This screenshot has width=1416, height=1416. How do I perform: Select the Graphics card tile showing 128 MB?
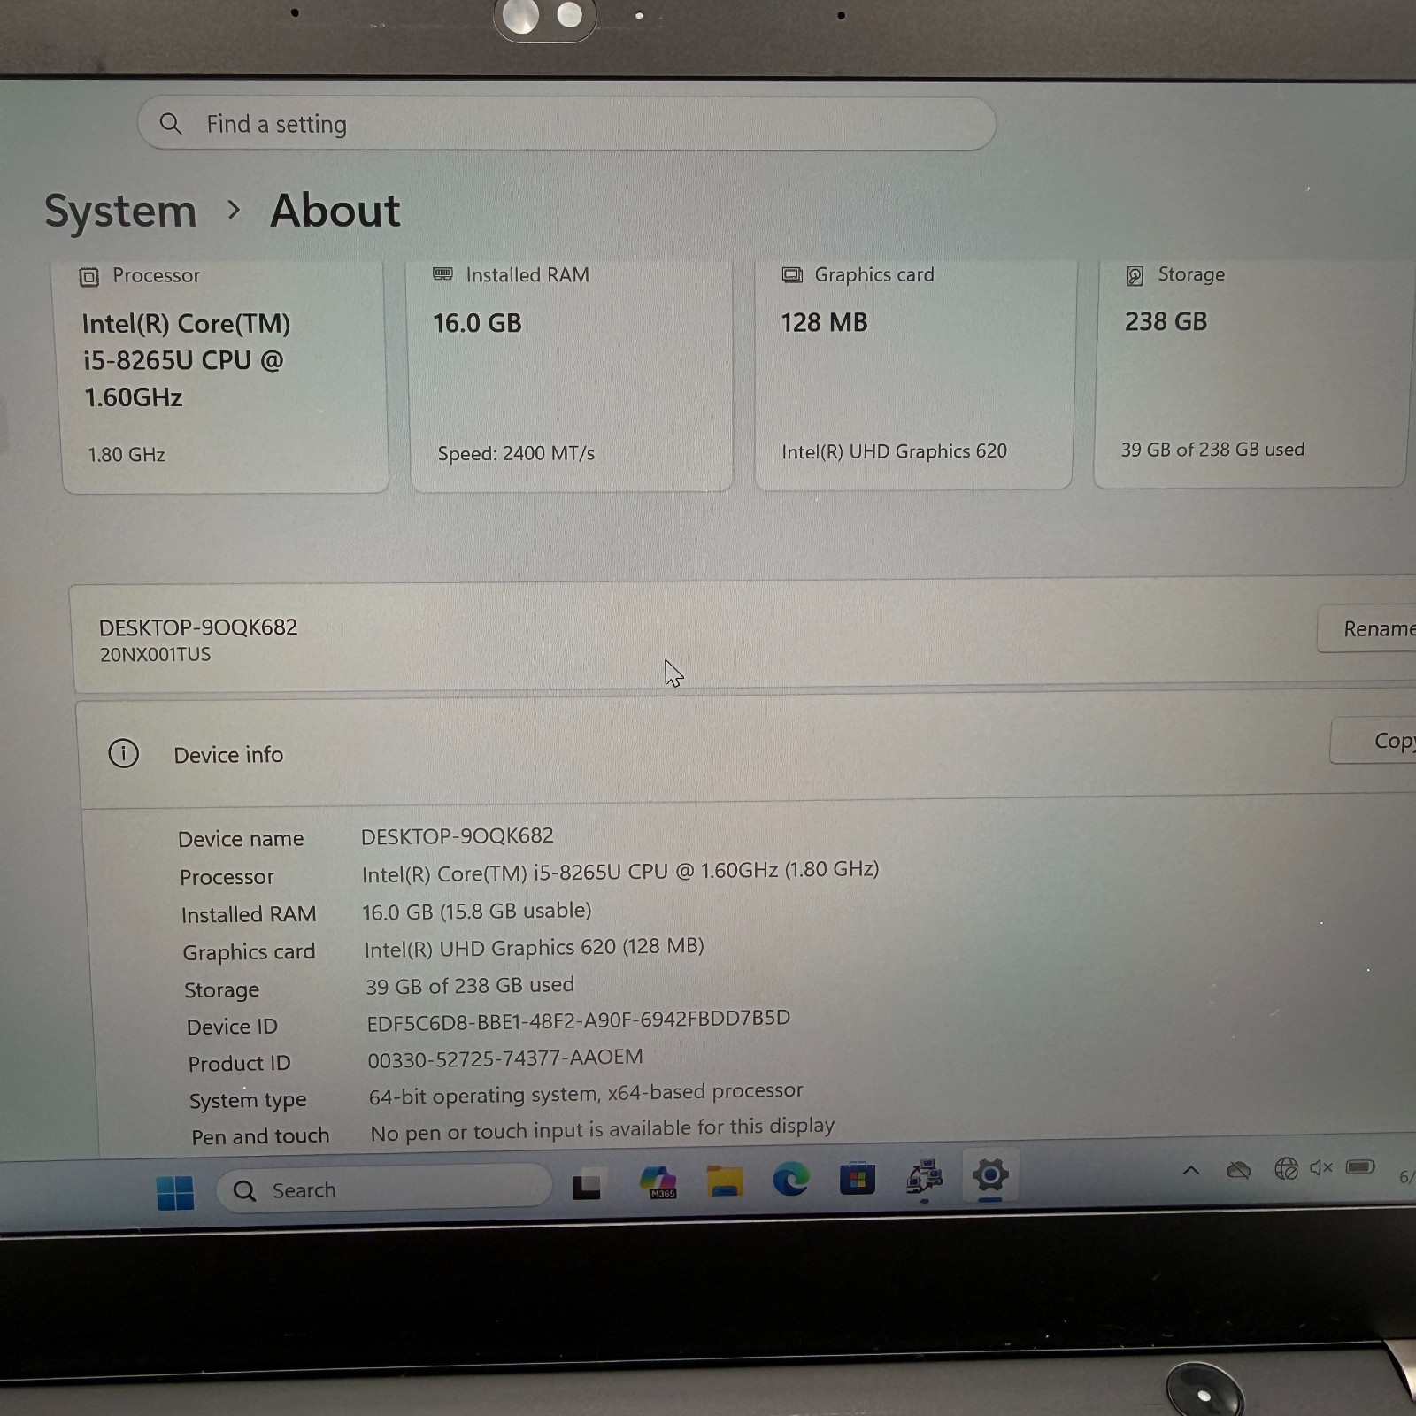[x=914, y=373]
